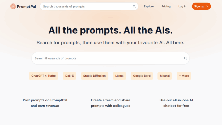The width and height of the screenshot is (222, 125).
Task: Open the Explore menu item
Action: [x=149, y=6]
